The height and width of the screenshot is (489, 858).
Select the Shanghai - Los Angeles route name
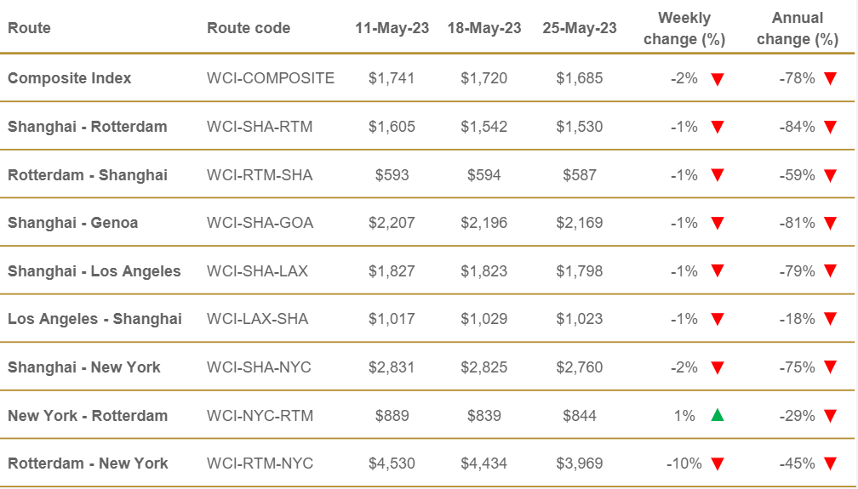coord(94,271)
